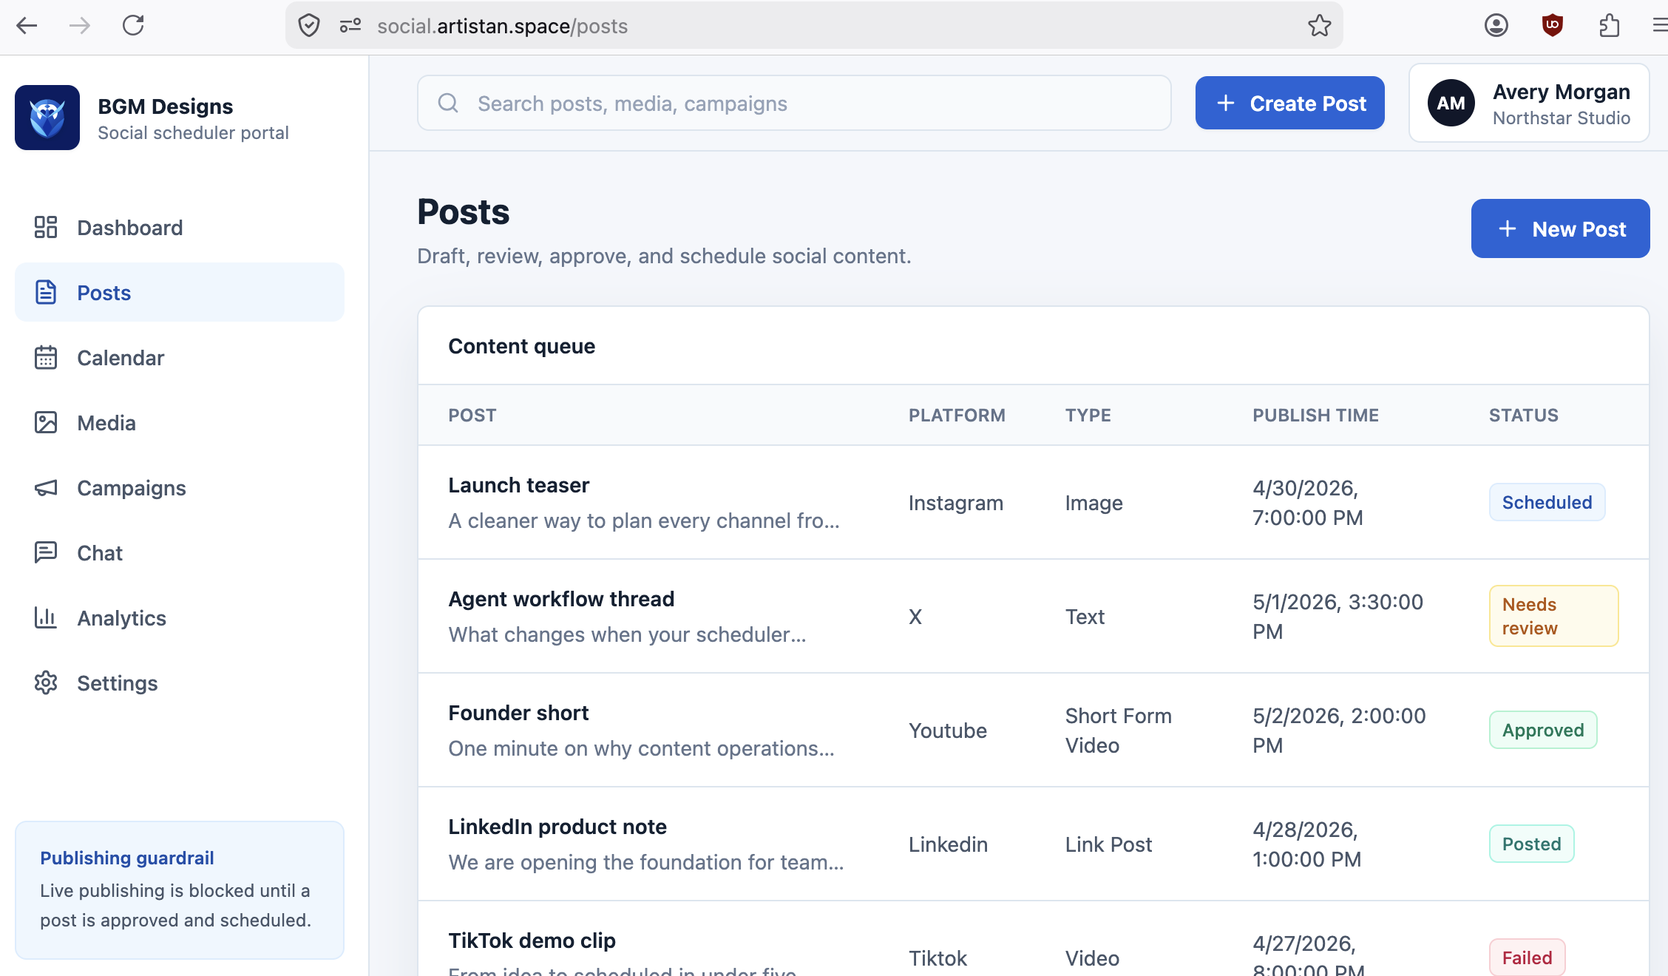Screen dimensions: 1668x976
Task: Open the Founder short post
Action: point(518,713)
